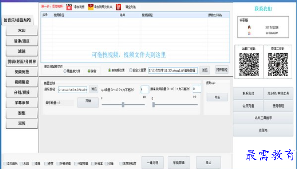Click the QQ number 1877575254
Image resolution: width=299 pixels, height=169 pixels.
point(272,27)
